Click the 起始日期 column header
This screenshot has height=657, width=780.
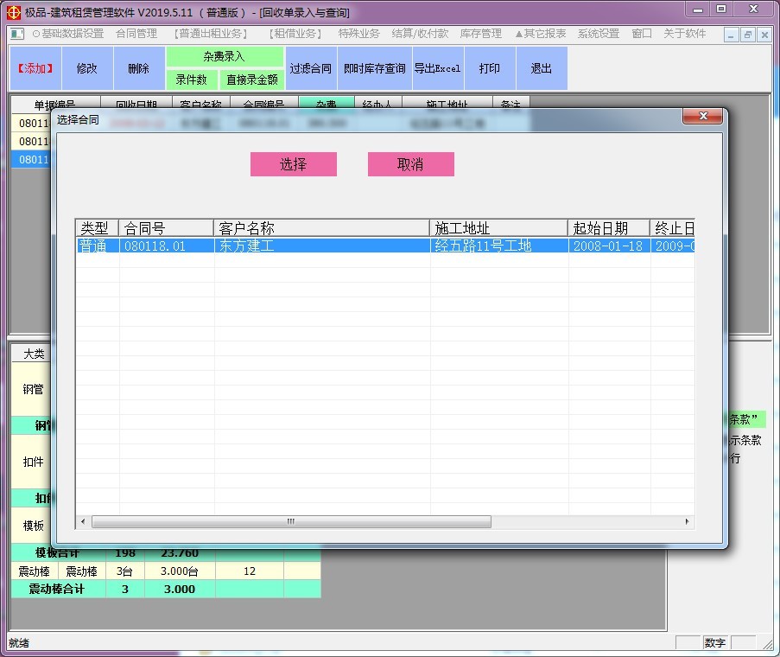[609, 228]
